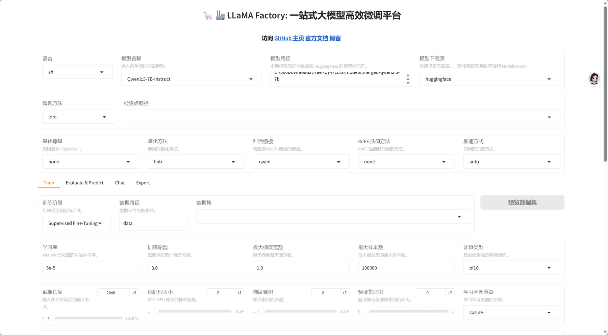608x335 pixels.
Task: Switch to the Train tab
Action: tap(49, 183)
